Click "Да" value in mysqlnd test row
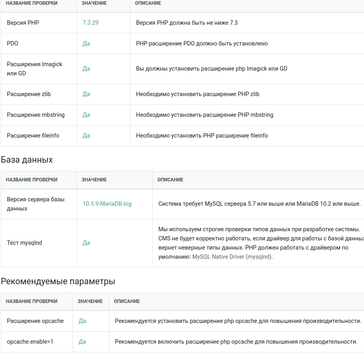This screenshot has width=364, height=354. click(x=86, y=243)
